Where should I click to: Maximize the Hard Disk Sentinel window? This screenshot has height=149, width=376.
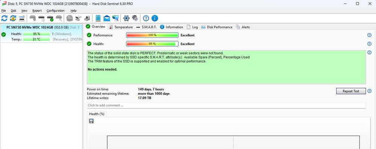pos(357,4)
